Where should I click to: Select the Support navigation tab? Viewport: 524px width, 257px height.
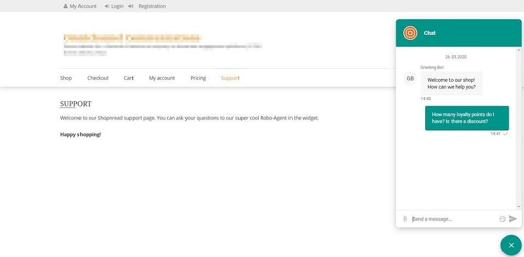click(x=230, y=78)
